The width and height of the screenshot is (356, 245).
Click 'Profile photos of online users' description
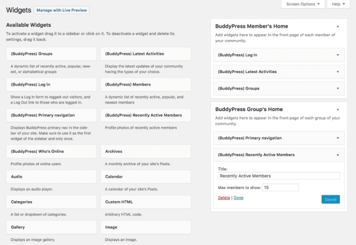(36, 164)
